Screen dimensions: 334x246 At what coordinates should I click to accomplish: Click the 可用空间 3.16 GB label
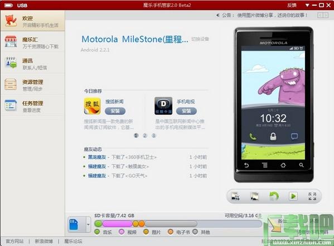[x=243, y=216]
